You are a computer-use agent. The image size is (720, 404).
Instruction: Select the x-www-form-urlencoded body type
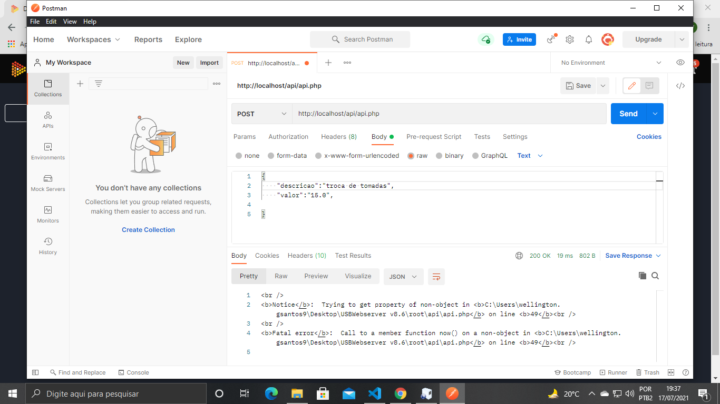357,156
